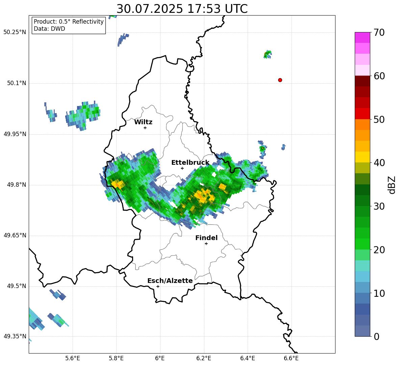Click the 6.6°E longitude label
Image resolution: width=400 pixels, height=365 pixels.
(291, 358)
